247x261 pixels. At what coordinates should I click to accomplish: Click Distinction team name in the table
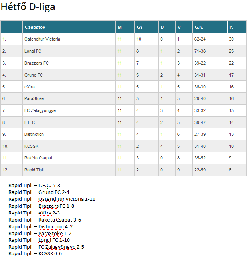coord(34,135)
